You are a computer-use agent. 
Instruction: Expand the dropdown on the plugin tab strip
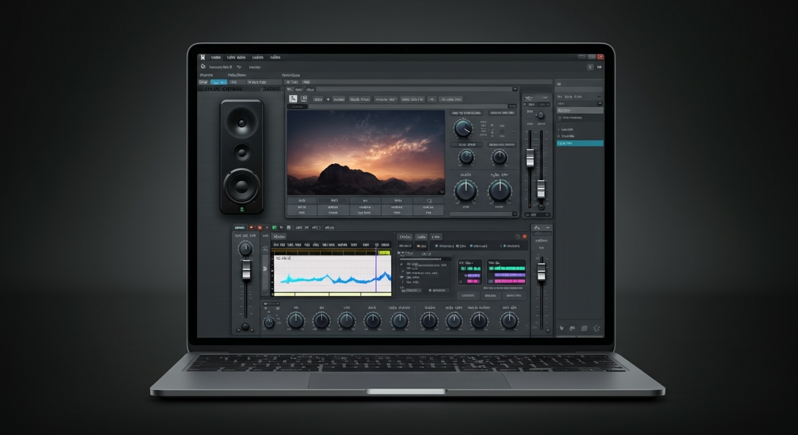pos(515,89)
